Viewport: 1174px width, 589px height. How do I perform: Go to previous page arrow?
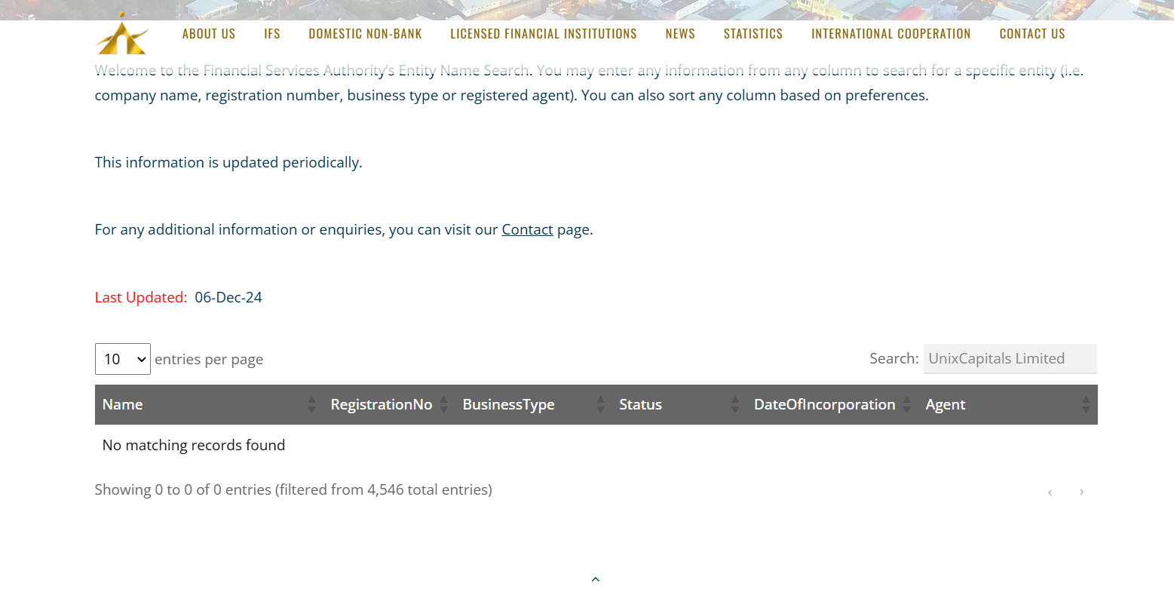[x=1050, y=492]
